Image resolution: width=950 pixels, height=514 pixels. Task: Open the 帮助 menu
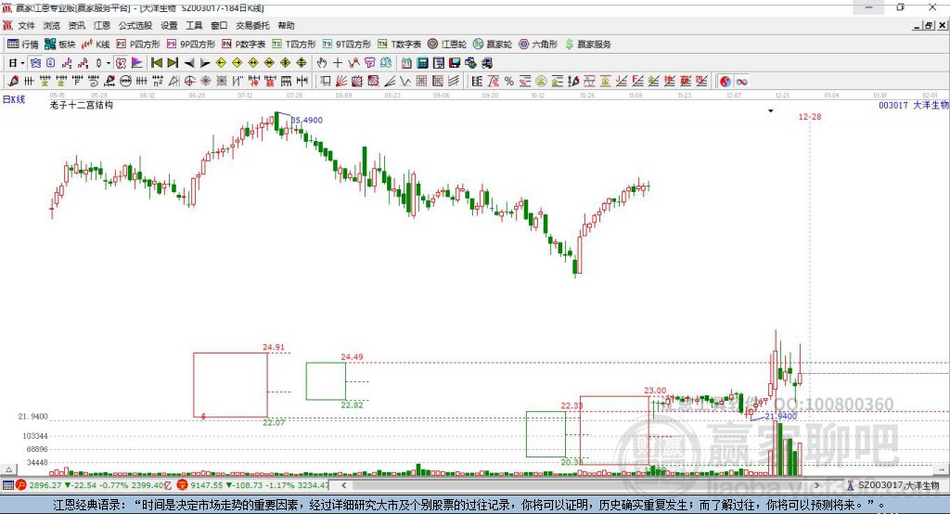pos(286,25)
